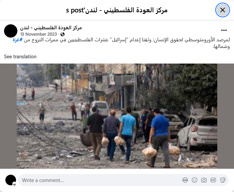Click the dialog title heading text
234x192 pixels.
coord(117,10)
